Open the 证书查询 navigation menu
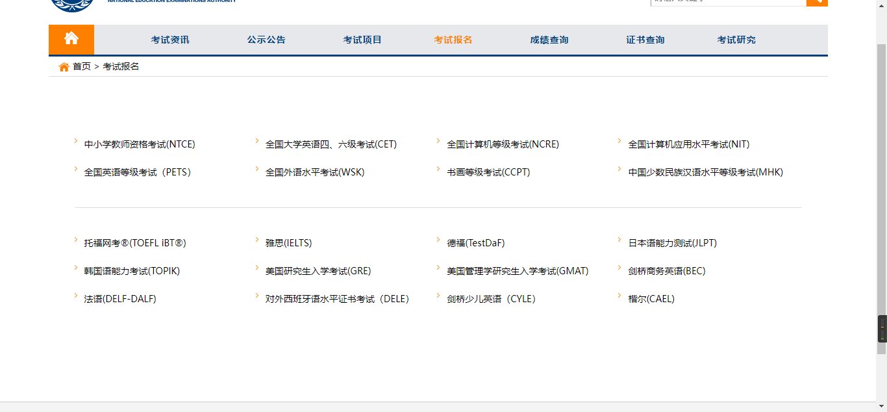This screenshot has width=887, height=412. 645,39
